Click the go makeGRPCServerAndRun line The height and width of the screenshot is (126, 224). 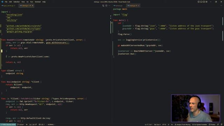[x=140, y=45]
